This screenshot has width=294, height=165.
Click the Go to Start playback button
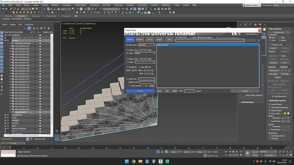click(226, 152)
